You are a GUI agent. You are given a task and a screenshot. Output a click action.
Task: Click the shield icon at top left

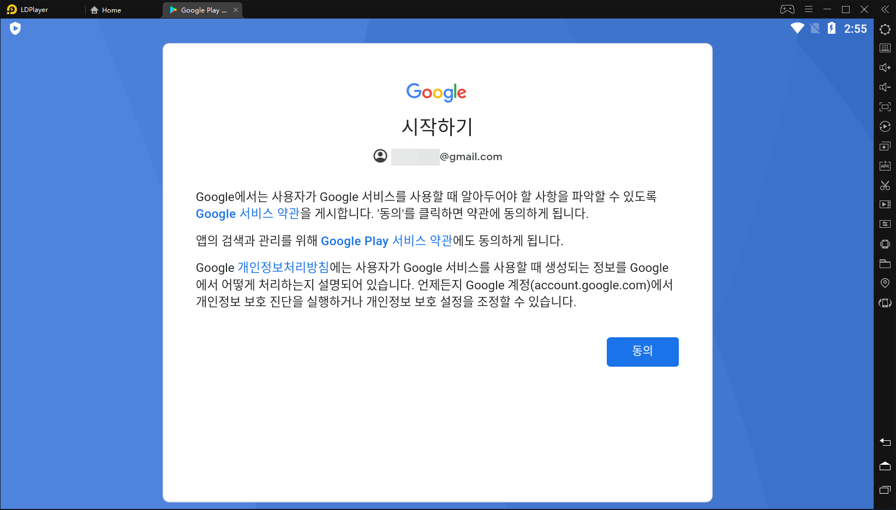[x=15, y=28]
